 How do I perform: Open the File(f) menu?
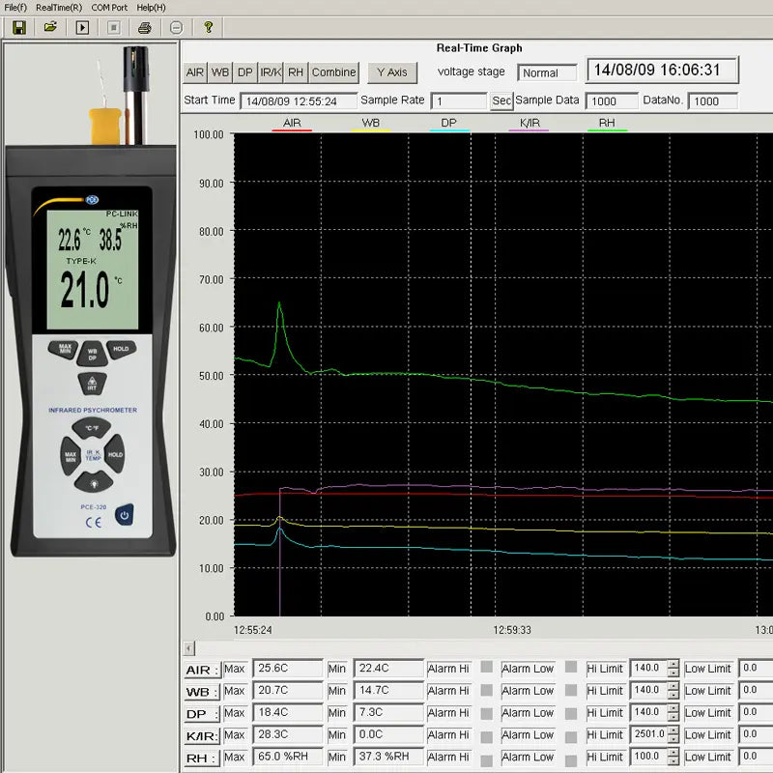click(16, 7)
